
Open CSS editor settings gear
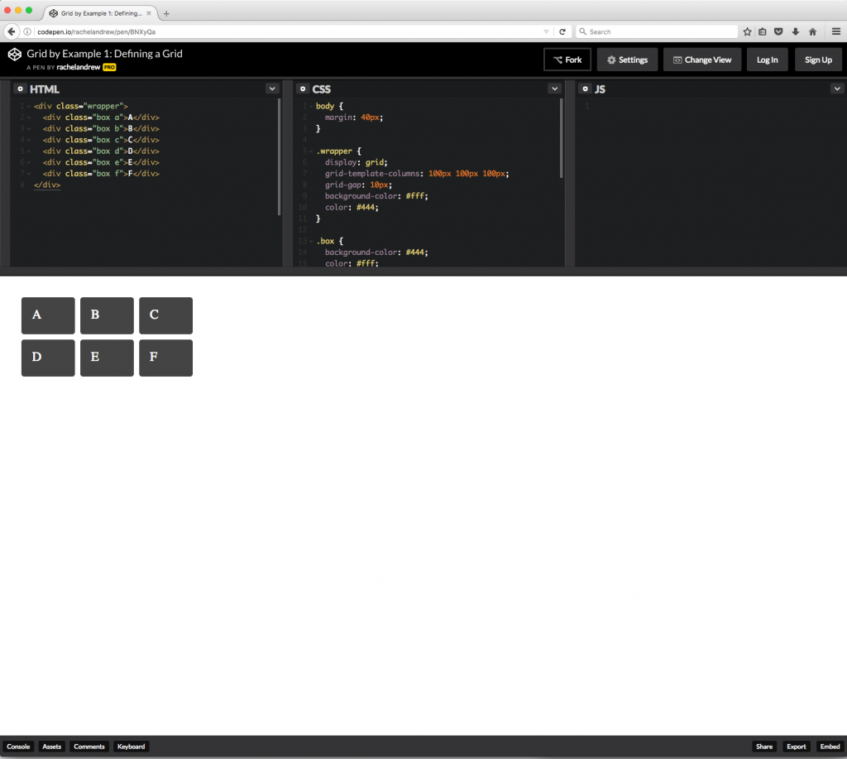click(302, 89)
